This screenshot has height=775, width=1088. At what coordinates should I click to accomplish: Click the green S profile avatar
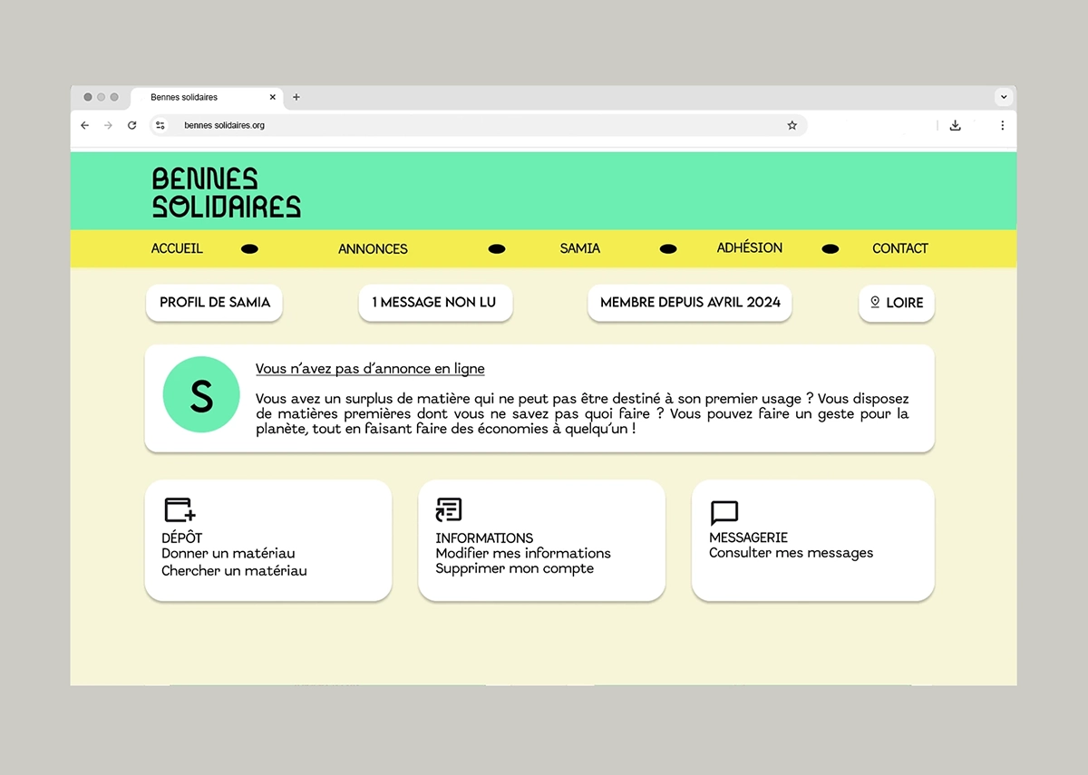(x=201, y=394)
